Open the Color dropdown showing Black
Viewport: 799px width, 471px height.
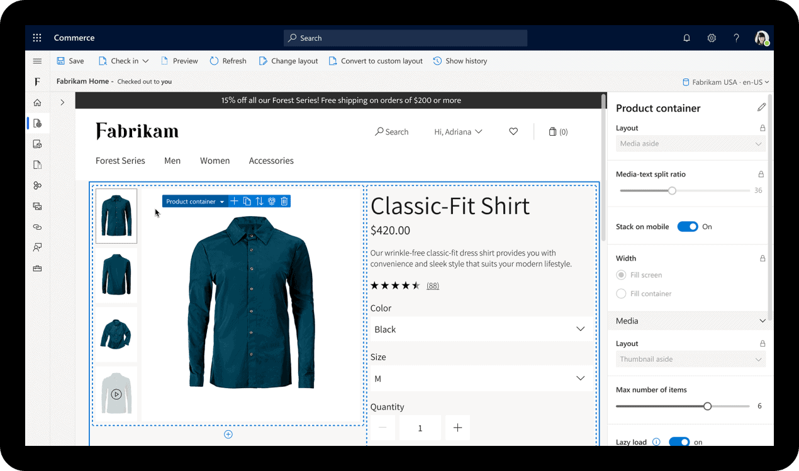tap(481, 329)
